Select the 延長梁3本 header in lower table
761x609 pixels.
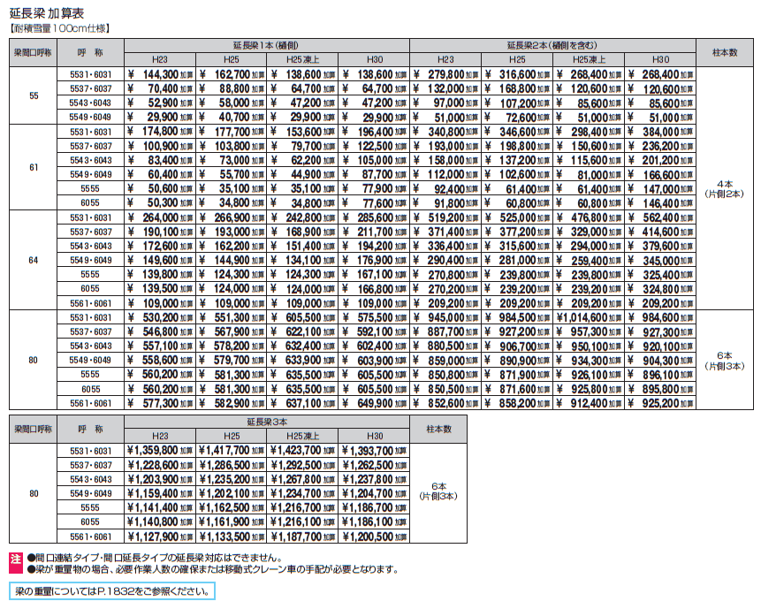[266, 423]
